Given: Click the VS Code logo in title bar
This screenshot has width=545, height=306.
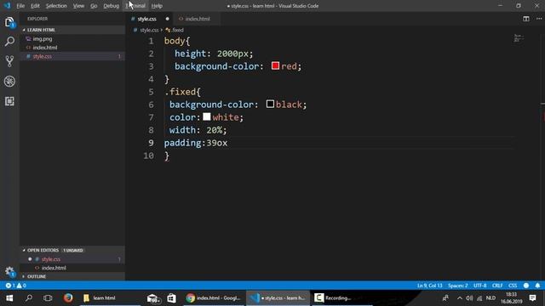Looking at the screenshot, I should point(8,6).
